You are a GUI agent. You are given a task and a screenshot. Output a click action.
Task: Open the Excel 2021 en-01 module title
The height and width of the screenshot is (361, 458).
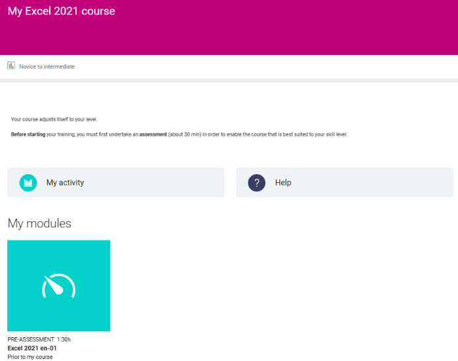(x=32, y=348)
